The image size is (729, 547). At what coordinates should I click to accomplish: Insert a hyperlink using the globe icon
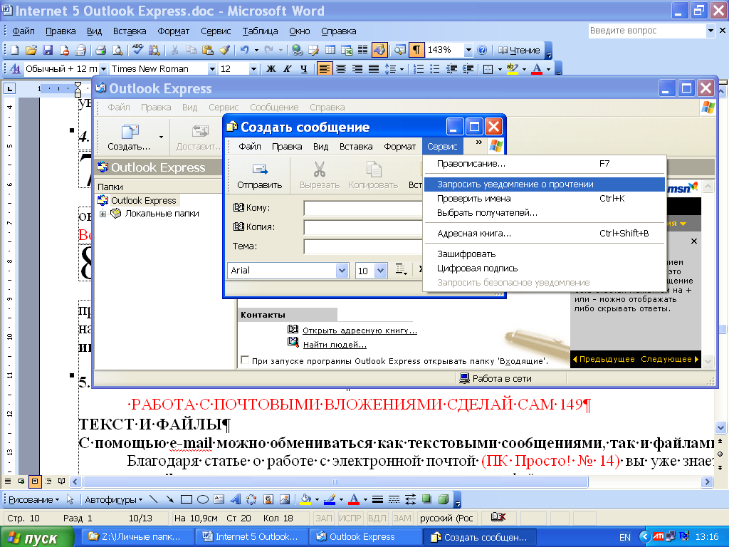(297, 50)
